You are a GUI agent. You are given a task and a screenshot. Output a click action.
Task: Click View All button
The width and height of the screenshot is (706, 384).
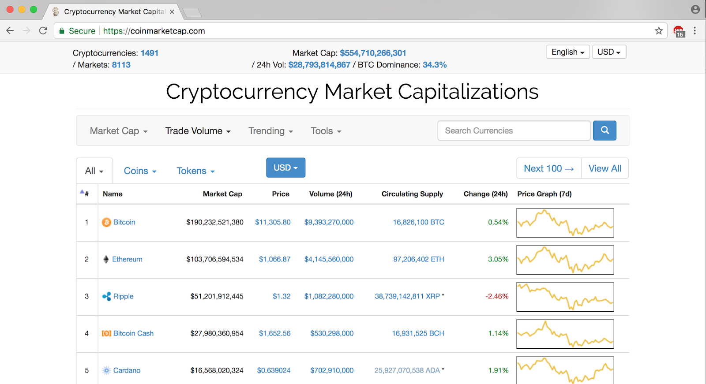(x=605, y=168)
